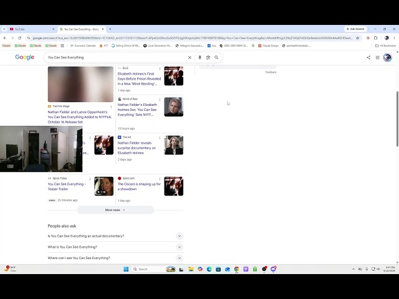Screen dimensions: 399x299
Task: Open the Claude Design bookmark
Action: pos(268,45)
